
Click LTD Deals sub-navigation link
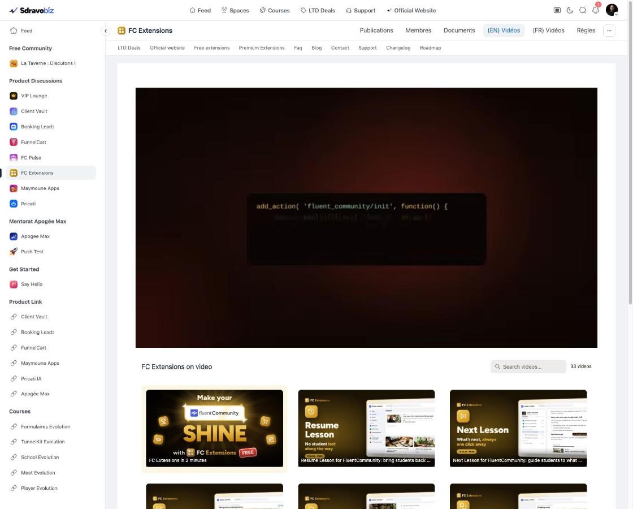point(129,48)
